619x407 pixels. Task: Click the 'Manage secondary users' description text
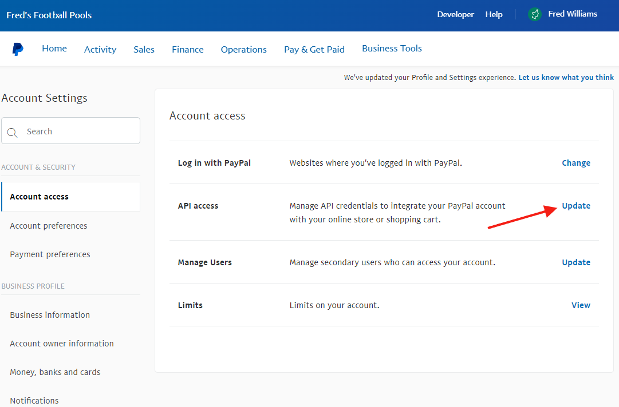(x=392, y=262)
